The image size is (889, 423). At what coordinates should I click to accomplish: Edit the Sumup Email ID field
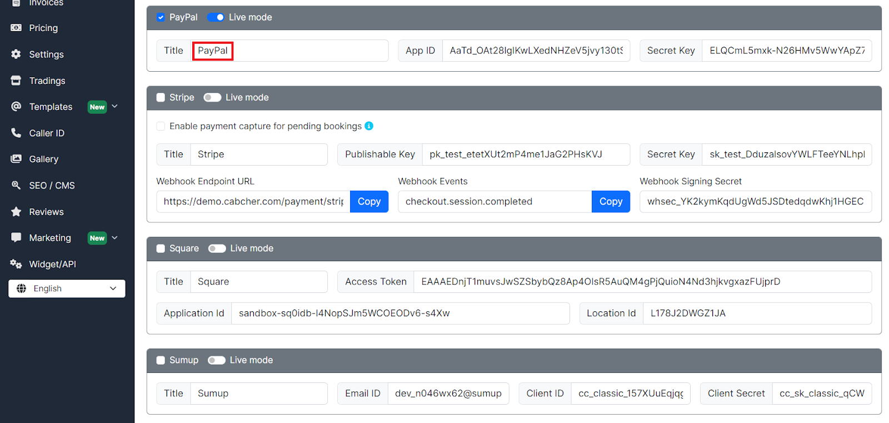coord(448,394)
